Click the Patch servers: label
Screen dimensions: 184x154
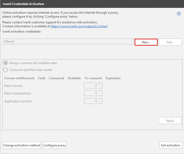[14, 86]
